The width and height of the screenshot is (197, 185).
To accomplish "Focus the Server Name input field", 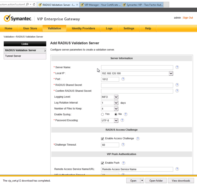I will tap(137, 67).
